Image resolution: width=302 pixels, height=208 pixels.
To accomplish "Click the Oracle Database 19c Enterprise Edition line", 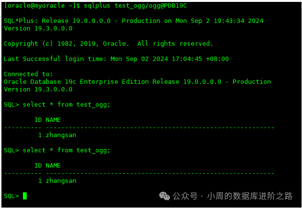I will coord(137,82).
